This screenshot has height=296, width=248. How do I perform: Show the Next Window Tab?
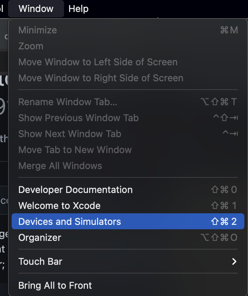pos(69,134)
